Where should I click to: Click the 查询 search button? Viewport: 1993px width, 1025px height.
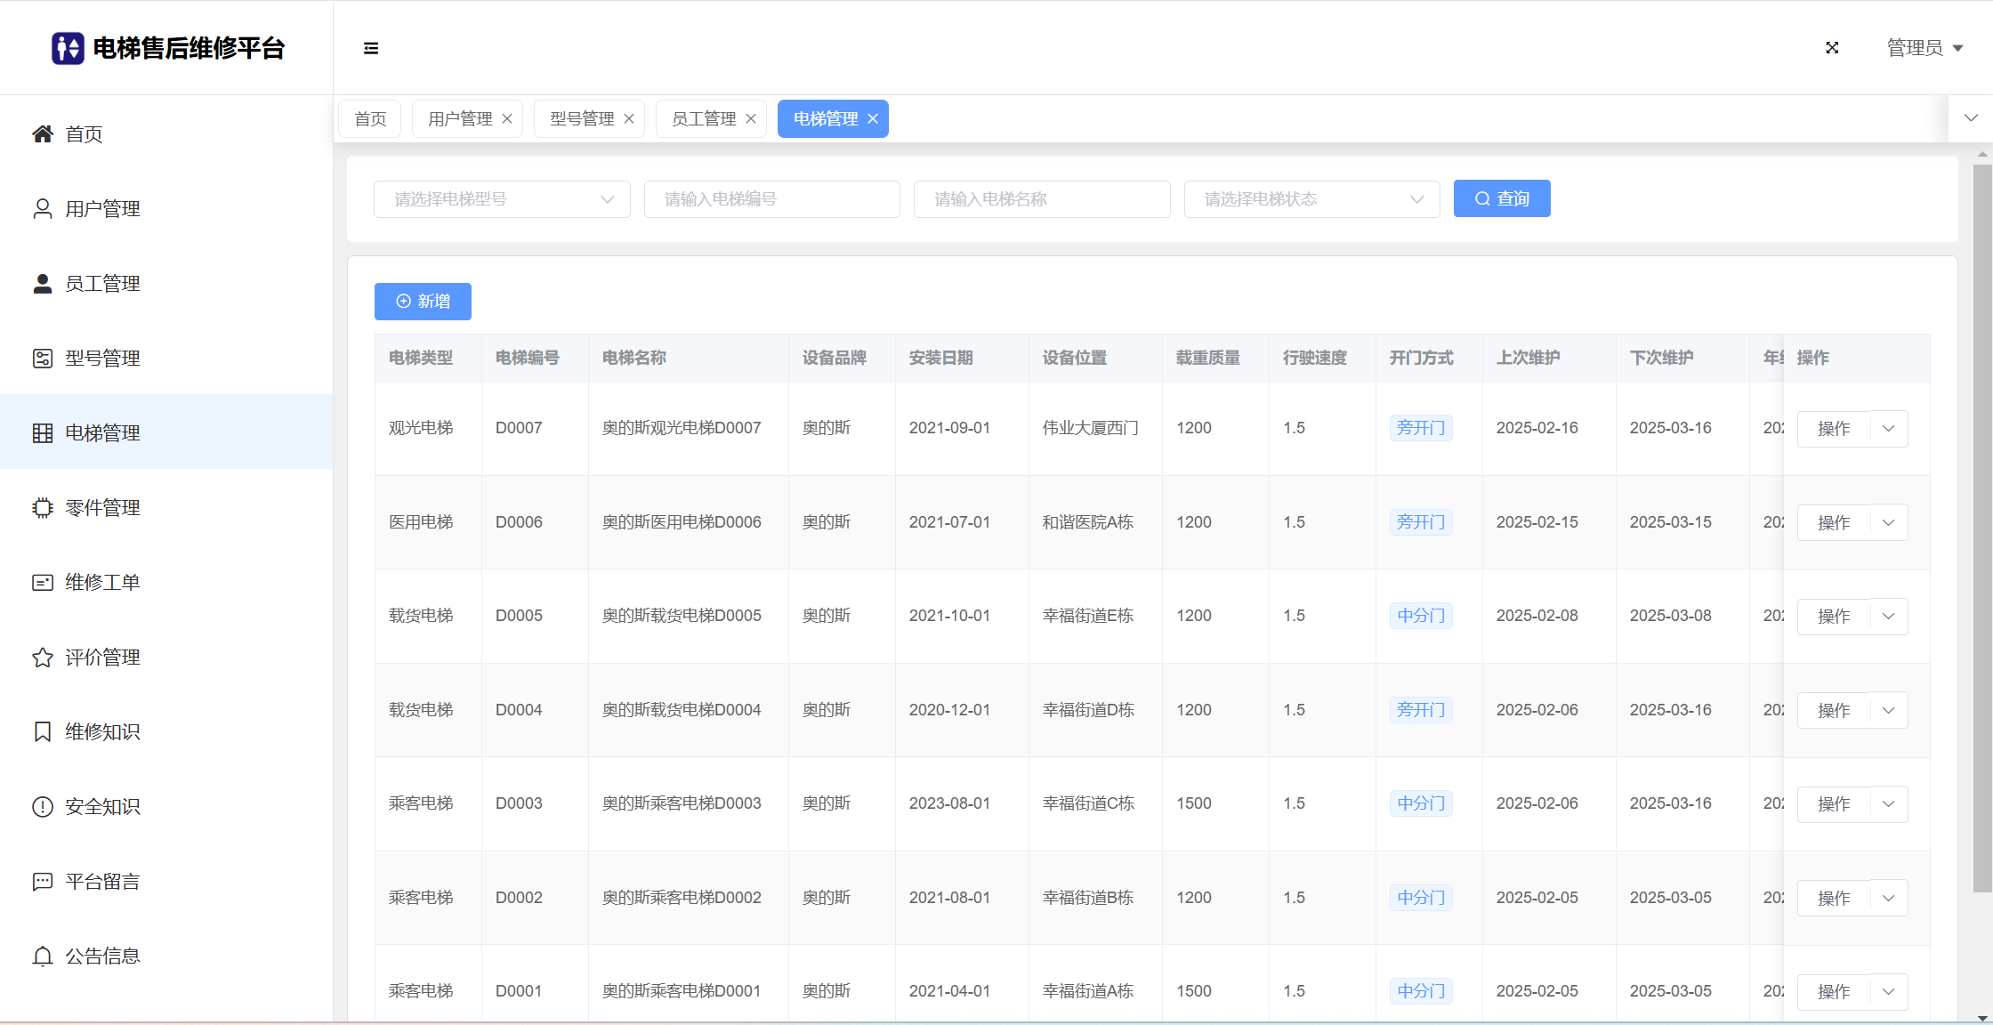[1502, 198]
